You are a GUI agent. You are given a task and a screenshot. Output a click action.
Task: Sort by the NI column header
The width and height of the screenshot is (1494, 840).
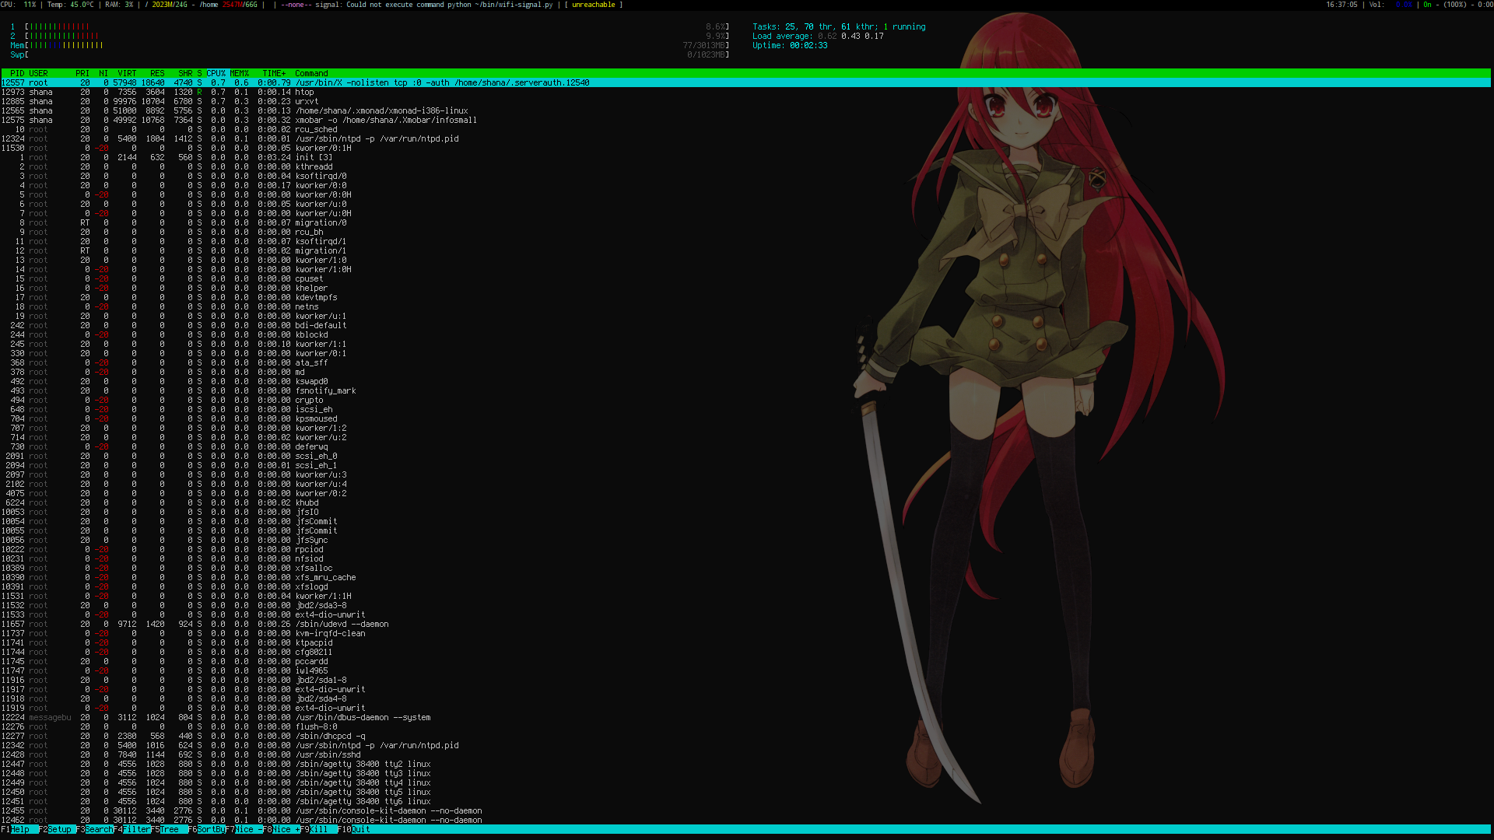(103, 73)
